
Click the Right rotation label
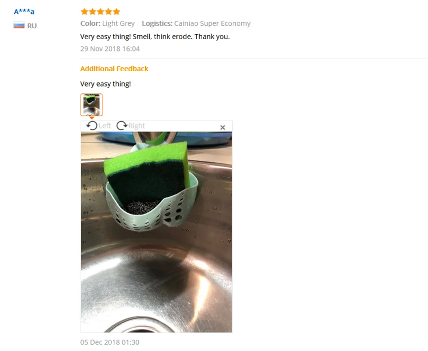coord(136,126)
